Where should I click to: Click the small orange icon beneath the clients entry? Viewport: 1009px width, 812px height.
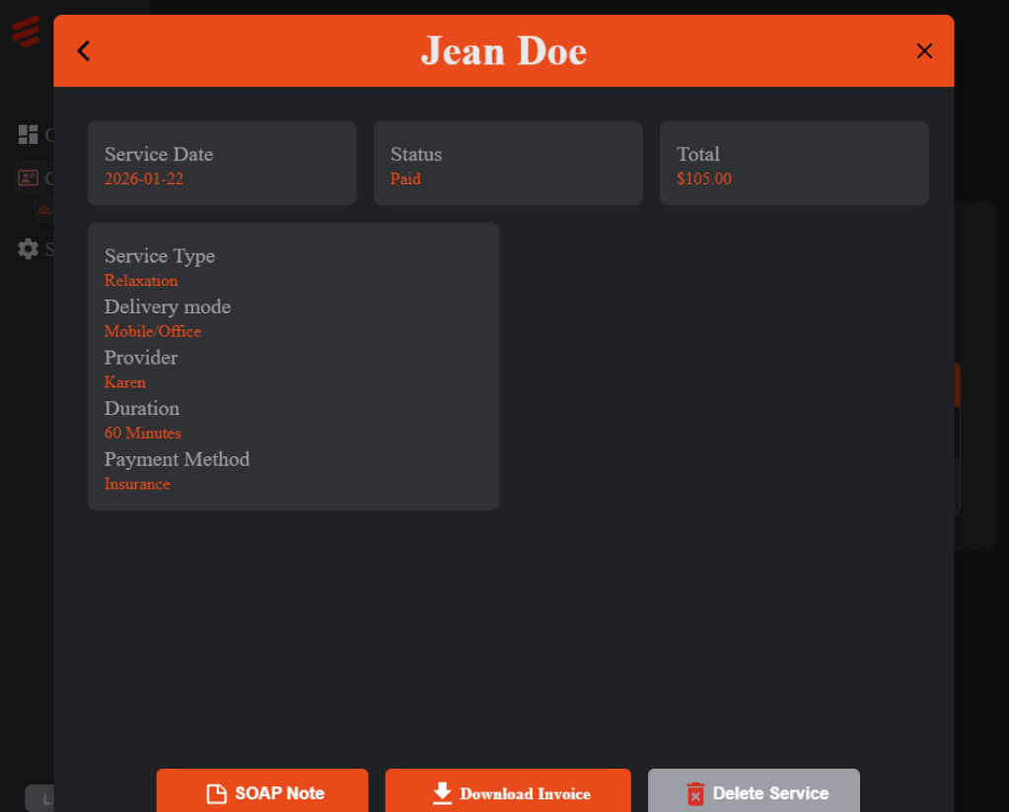(41, 210)
